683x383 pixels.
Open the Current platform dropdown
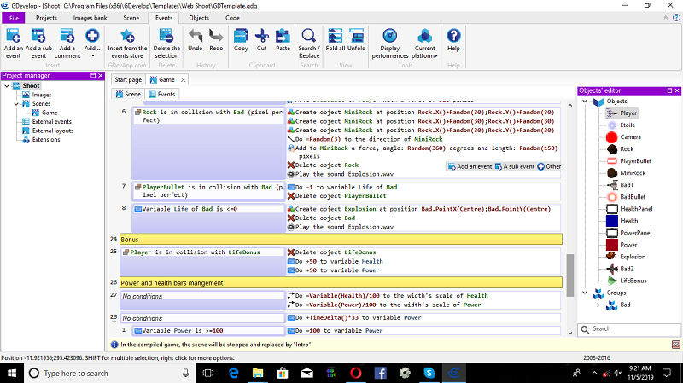[x=424, y=41]
